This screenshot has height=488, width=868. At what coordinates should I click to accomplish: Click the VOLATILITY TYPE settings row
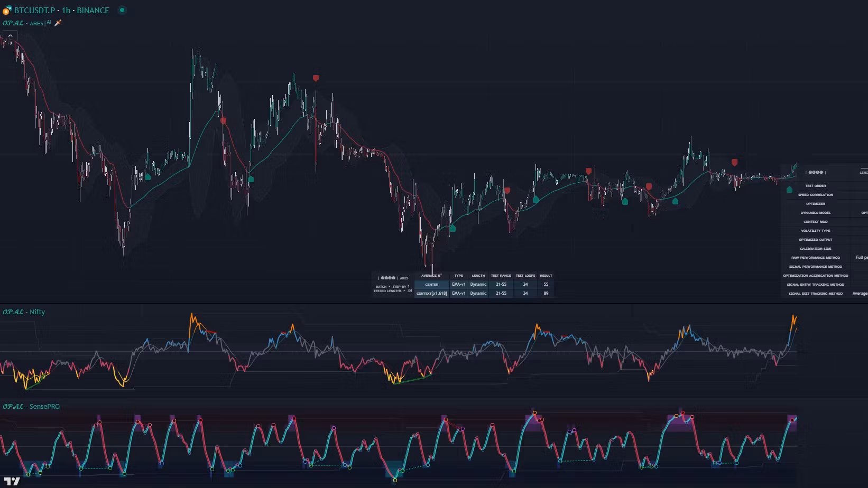coord(815,231)
